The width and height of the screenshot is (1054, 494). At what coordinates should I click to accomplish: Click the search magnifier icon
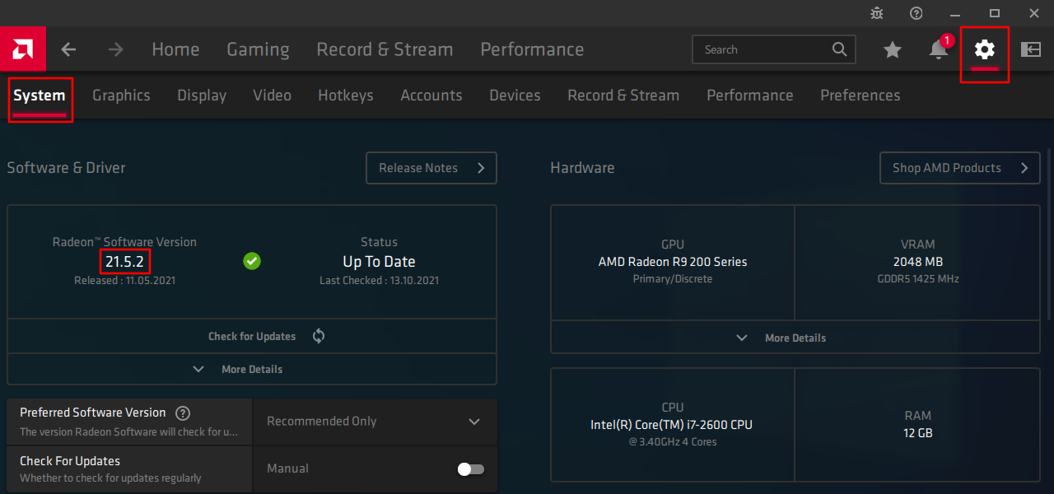[839, 49]
